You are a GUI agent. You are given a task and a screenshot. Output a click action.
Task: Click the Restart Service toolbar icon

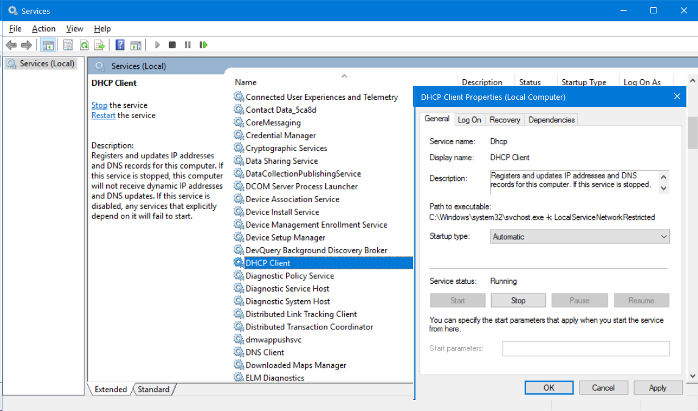click(203, 45)
